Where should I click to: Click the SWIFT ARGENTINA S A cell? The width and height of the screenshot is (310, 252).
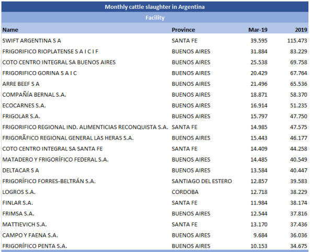[x=32, y=41]
